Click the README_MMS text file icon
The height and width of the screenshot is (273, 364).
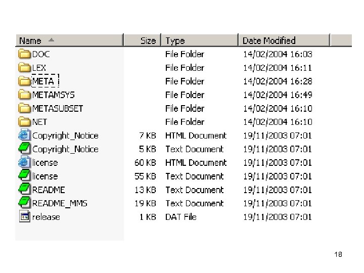[24, 203]
